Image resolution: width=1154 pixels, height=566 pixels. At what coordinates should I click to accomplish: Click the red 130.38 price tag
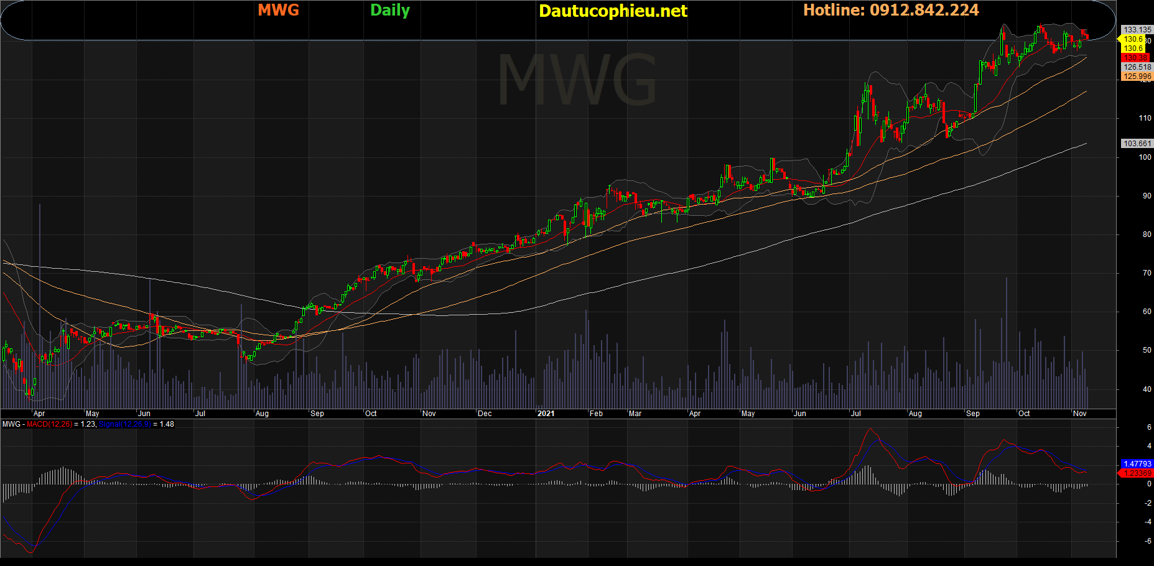[1135, 58]
